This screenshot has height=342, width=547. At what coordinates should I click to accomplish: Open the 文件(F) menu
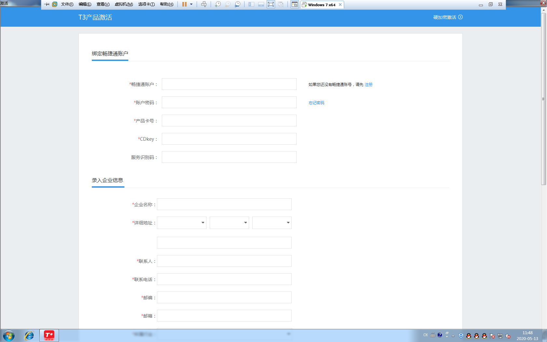67,4
